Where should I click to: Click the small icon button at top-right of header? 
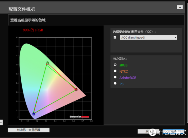tap(180, 7)
